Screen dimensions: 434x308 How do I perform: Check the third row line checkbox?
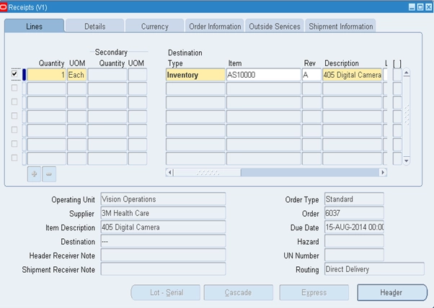click(x=14, y=102)
